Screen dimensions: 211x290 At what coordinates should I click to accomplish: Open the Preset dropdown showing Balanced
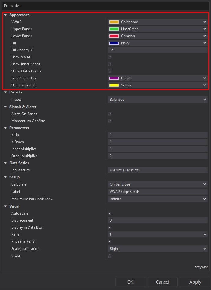pos(204,99)
